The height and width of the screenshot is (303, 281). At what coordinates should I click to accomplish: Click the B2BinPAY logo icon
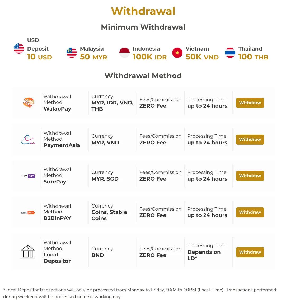tap(27, 213)
